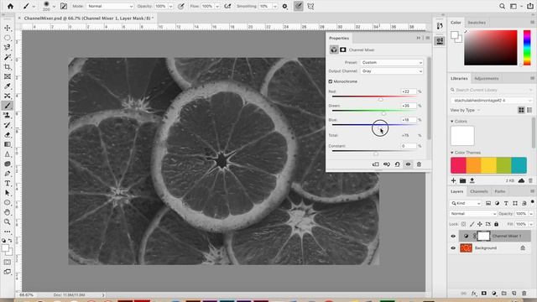537x302 pixels.
Task: Select the Zoom tool
Action: click(x=8, y=221)
